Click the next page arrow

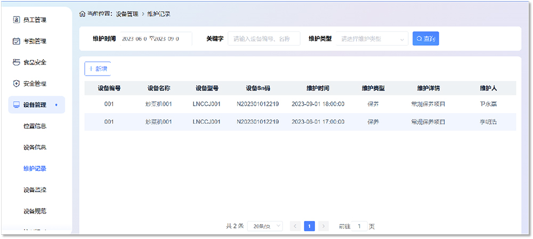pos(324,226)
